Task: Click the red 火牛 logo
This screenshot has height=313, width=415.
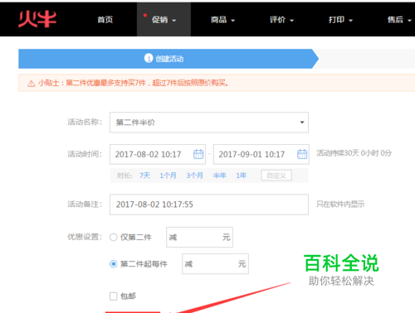Action: tap(37, 19)
